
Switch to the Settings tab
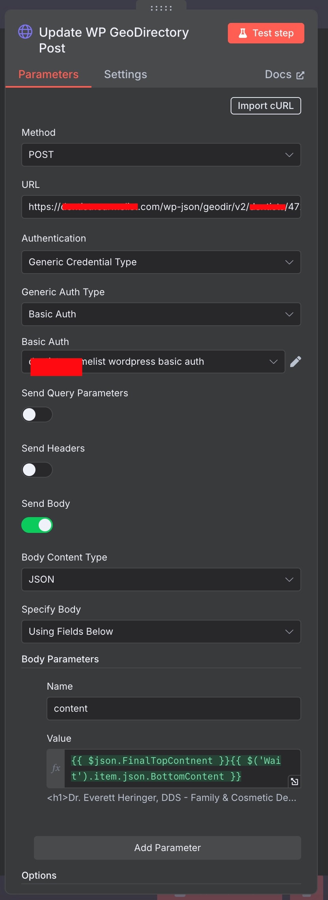(125, 74)
